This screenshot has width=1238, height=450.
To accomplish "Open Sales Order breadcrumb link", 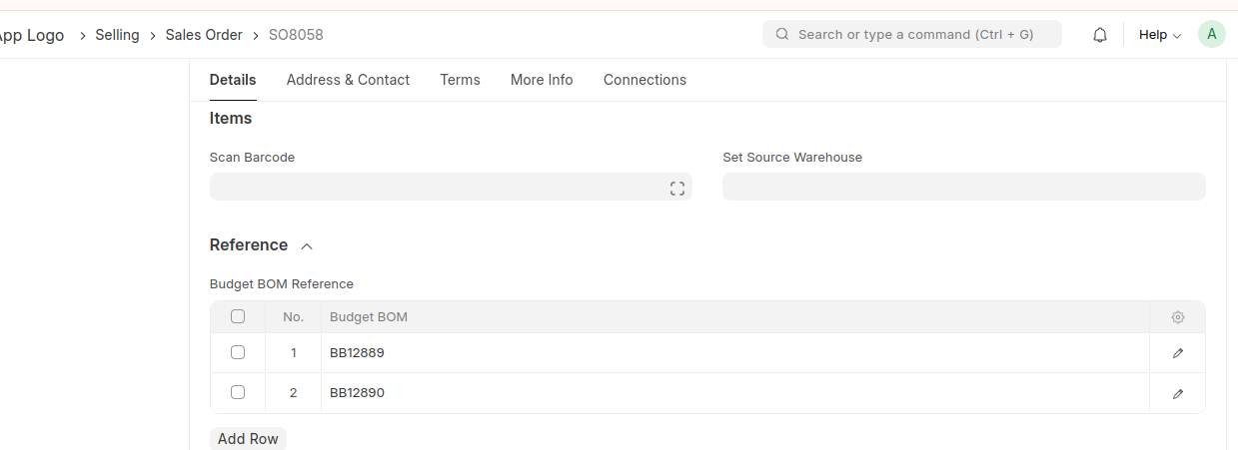I will 204,35.
